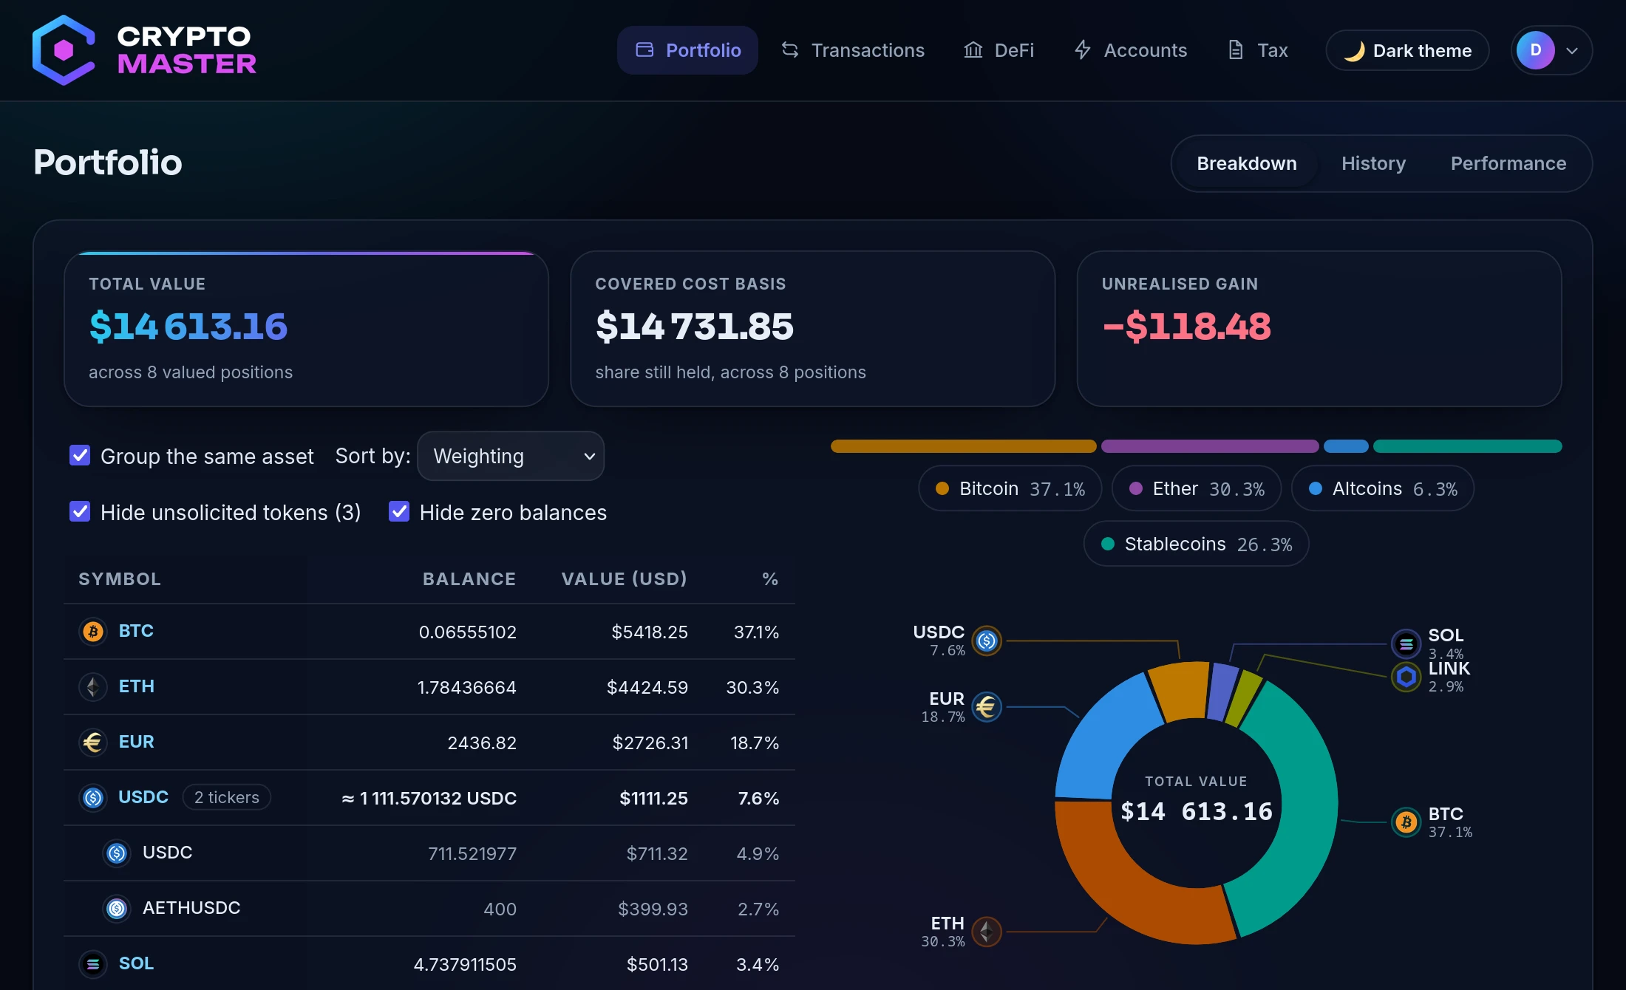
Task: Open the Portfolio nav tab
Action: (687, 50)
